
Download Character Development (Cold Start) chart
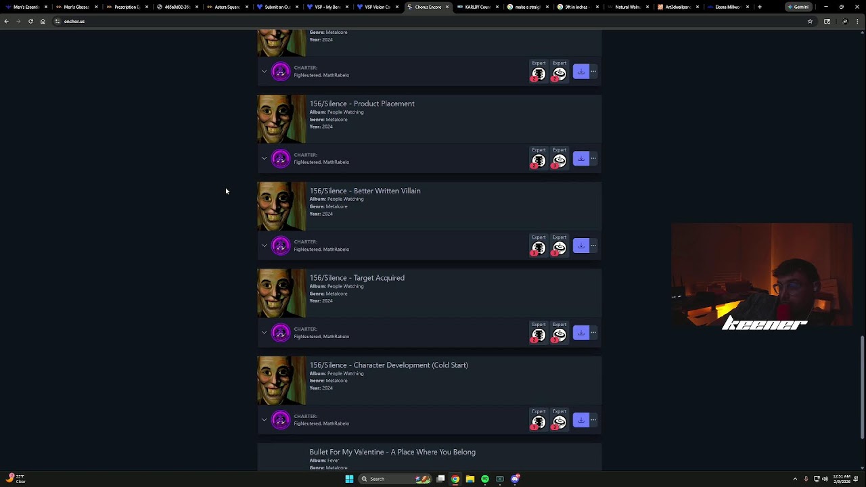(580, 420)
